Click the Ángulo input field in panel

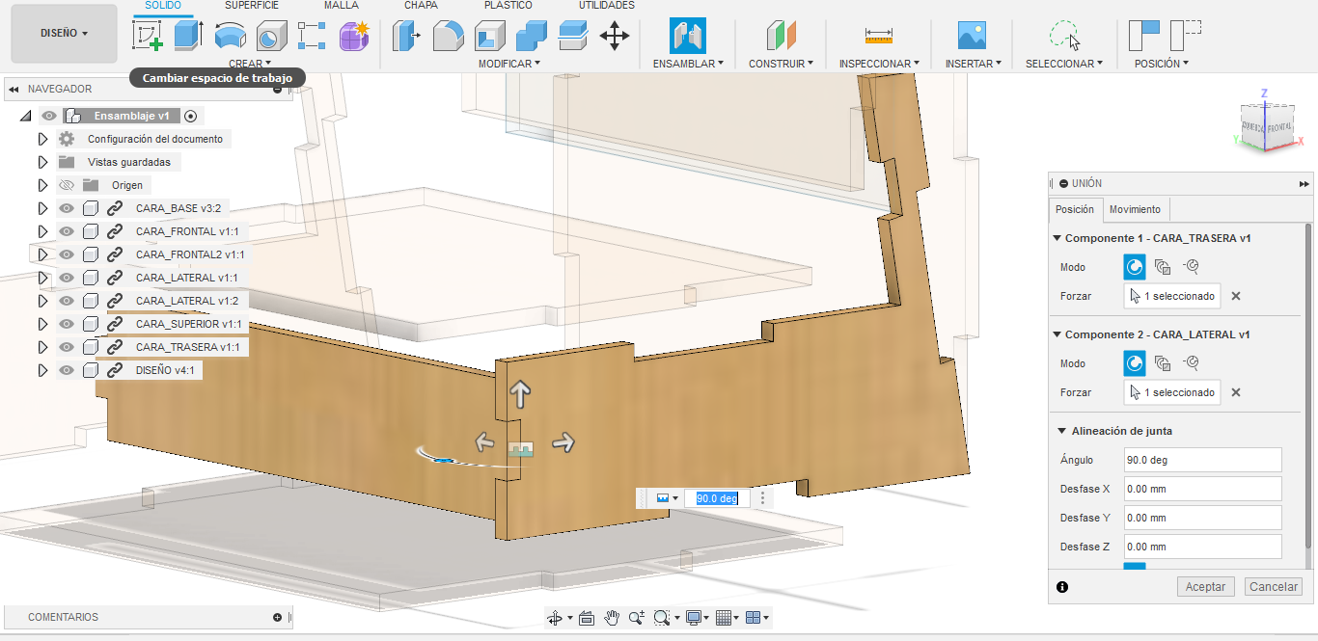1203,460
